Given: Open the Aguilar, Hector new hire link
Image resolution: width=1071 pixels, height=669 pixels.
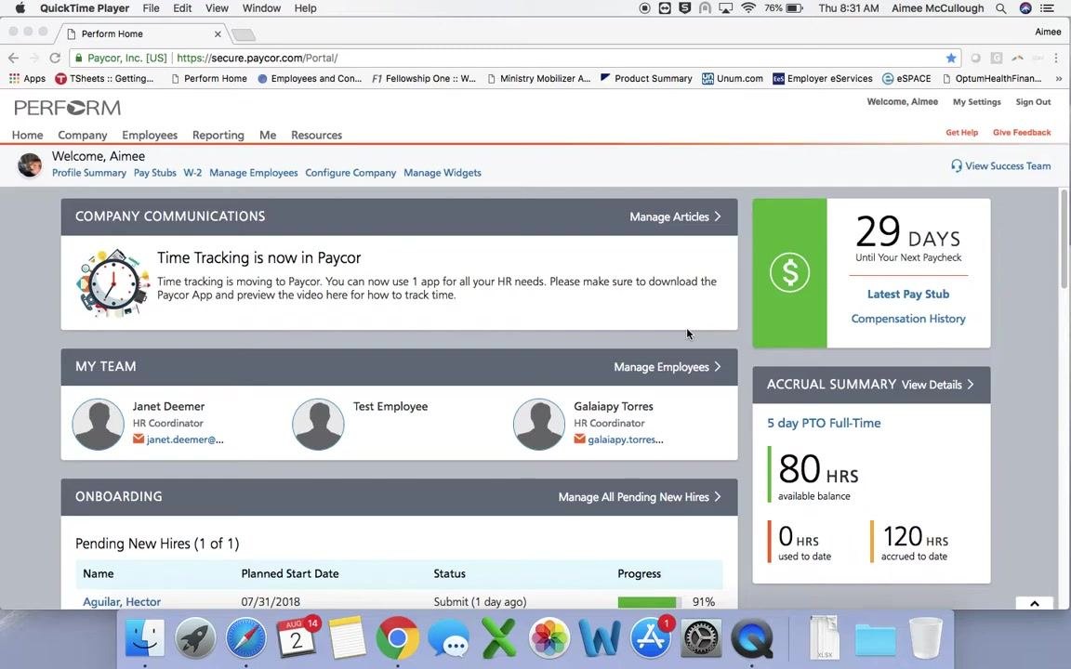Looking at the screenshot, I should [x=122, y=602].
